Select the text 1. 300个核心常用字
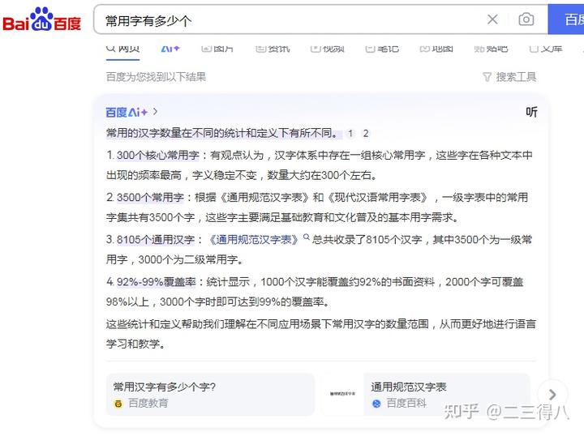584x436 pixels. tap(152, 155)
